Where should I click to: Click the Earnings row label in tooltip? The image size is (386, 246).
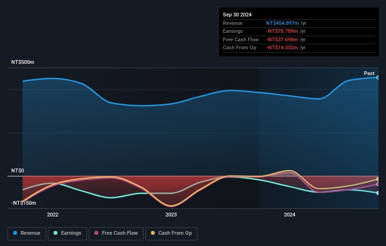pos(233,31)
